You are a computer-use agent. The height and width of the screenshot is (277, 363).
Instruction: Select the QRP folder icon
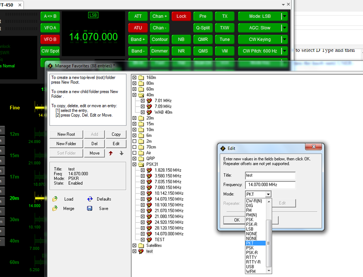click(x=141, y=159)
